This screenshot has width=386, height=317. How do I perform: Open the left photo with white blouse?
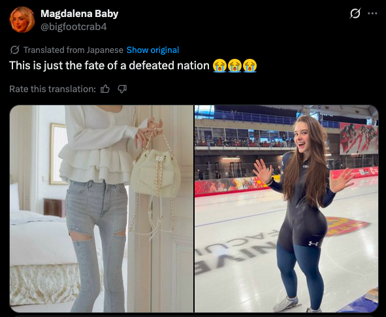click(x=101, y=209)
